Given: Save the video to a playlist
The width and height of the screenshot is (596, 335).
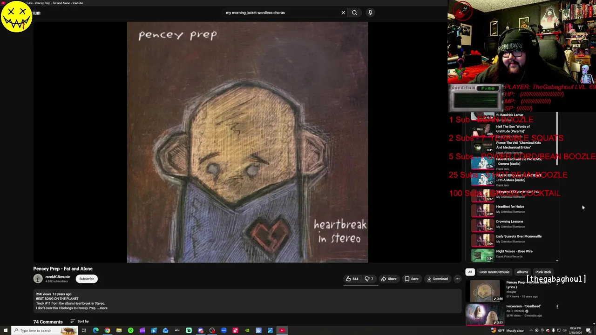Looking at the screenshot, I should click(412, 279).
